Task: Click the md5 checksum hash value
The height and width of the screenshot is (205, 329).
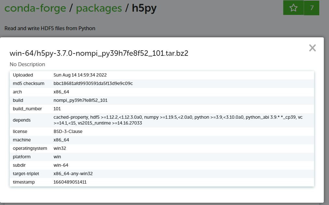Action: pos(93,83)
